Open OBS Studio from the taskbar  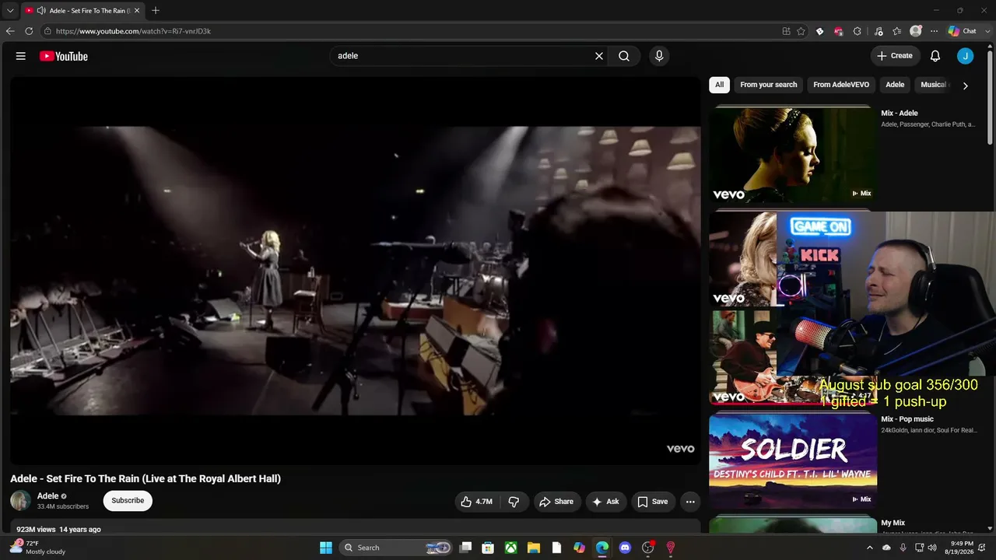click(647, 548)
